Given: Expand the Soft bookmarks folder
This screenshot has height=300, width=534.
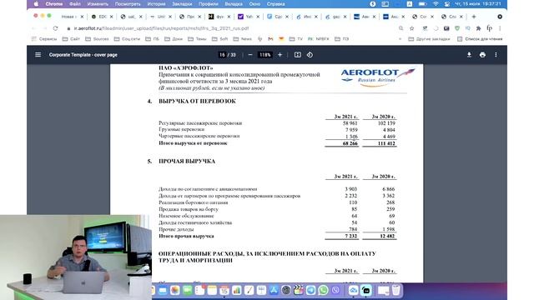Looking at the screenshot, I should pyautogui.click(x=220, y=39).
